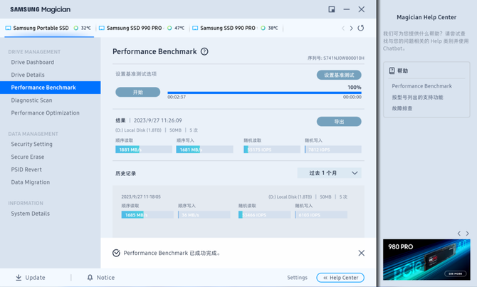The image size is (477, 287).
Task: Click the 导出 export results button
Action: pyautogui.click(x=339, y=122)
